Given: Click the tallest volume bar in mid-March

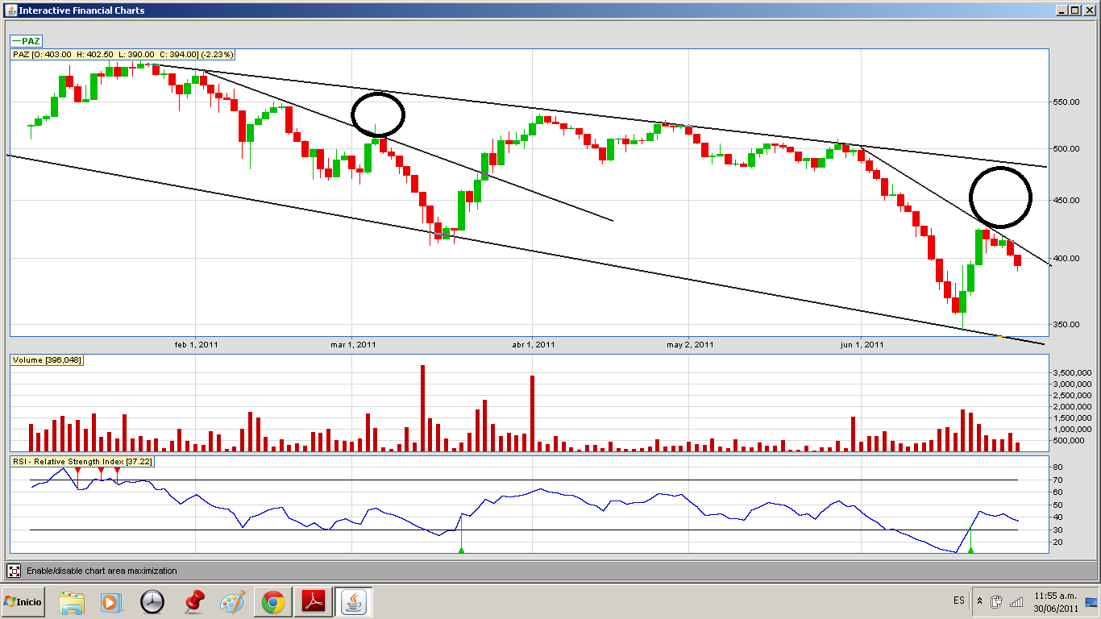Looking at the screenshot, I should coord(422,408).
